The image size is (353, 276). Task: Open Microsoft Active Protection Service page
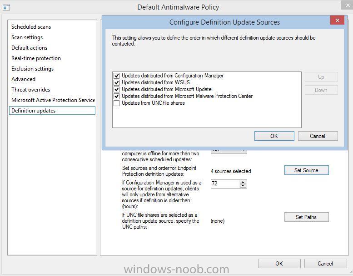tap(53, 100)
